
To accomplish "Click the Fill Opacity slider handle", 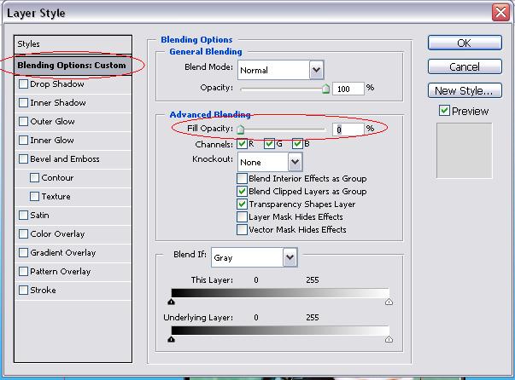I will (x=241, y=130).
